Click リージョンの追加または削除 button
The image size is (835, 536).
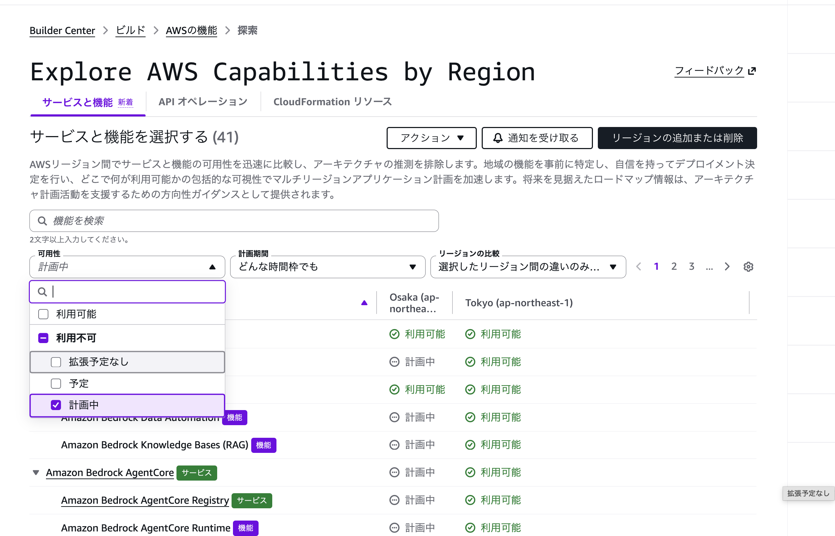pos(677,138)
